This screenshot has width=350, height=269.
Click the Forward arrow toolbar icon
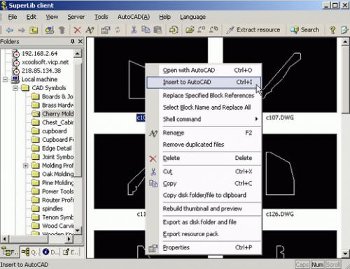[22, 30]
